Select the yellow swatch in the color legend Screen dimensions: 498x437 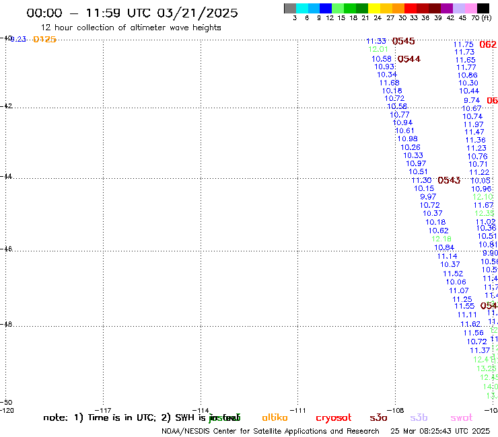coord(374,8)
